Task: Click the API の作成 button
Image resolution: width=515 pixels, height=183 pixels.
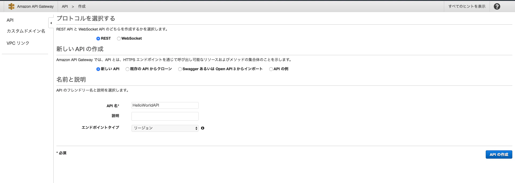Action: pos(499,155)
